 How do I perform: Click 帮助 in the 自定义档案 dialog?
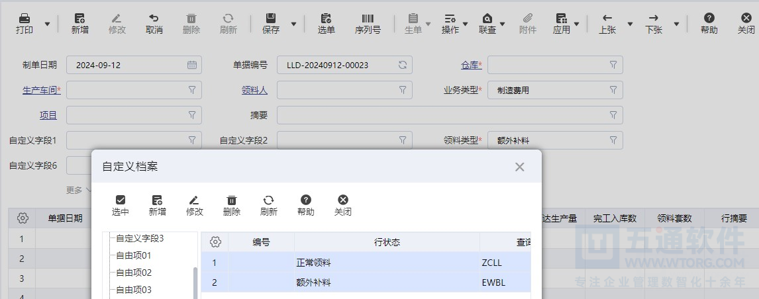click(306, 206)
